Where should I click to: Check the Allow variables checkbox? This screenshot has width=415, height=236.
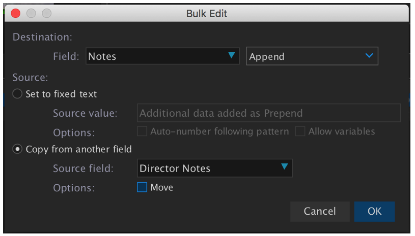coord(300,131)
